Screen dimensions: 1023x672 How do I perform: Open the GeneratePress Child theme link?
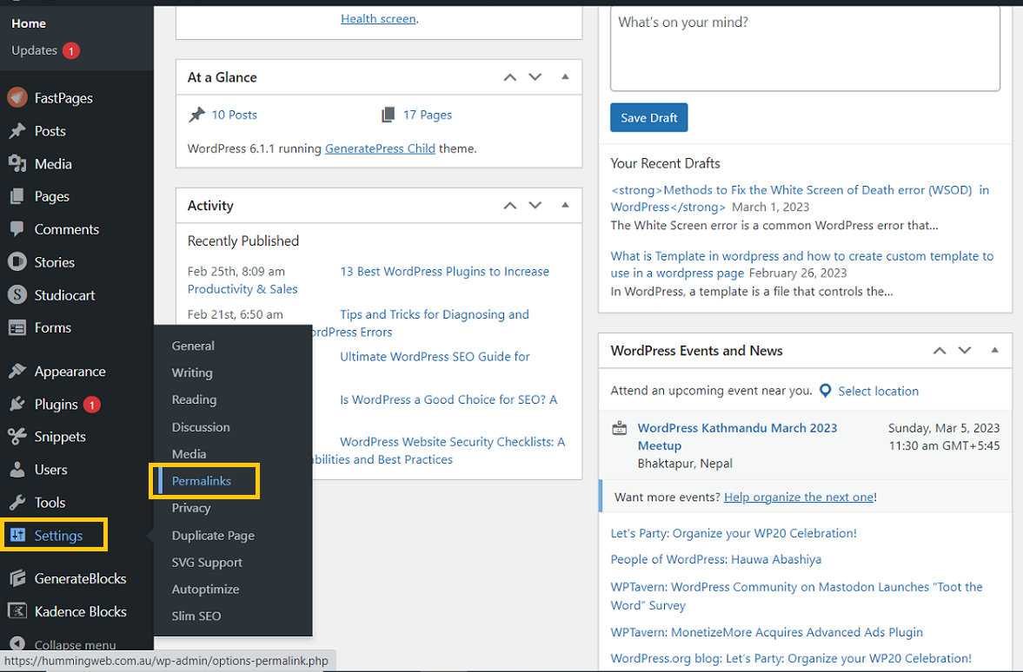pyautogui.click(x=380, y=148)
